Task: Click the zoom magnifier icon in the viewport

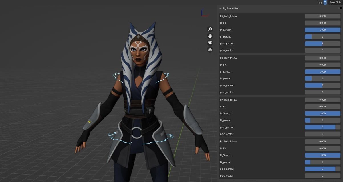Action: pos(210,29)
